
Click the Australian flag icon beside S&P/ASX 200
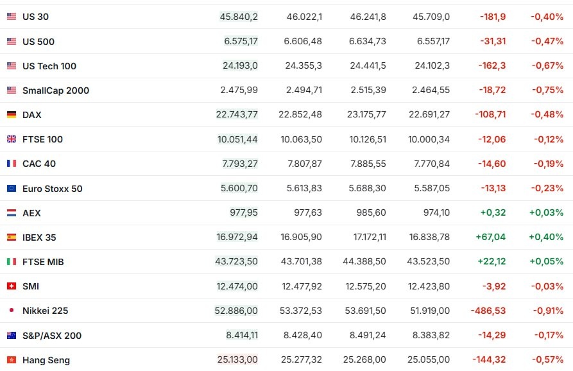point(12,336)
